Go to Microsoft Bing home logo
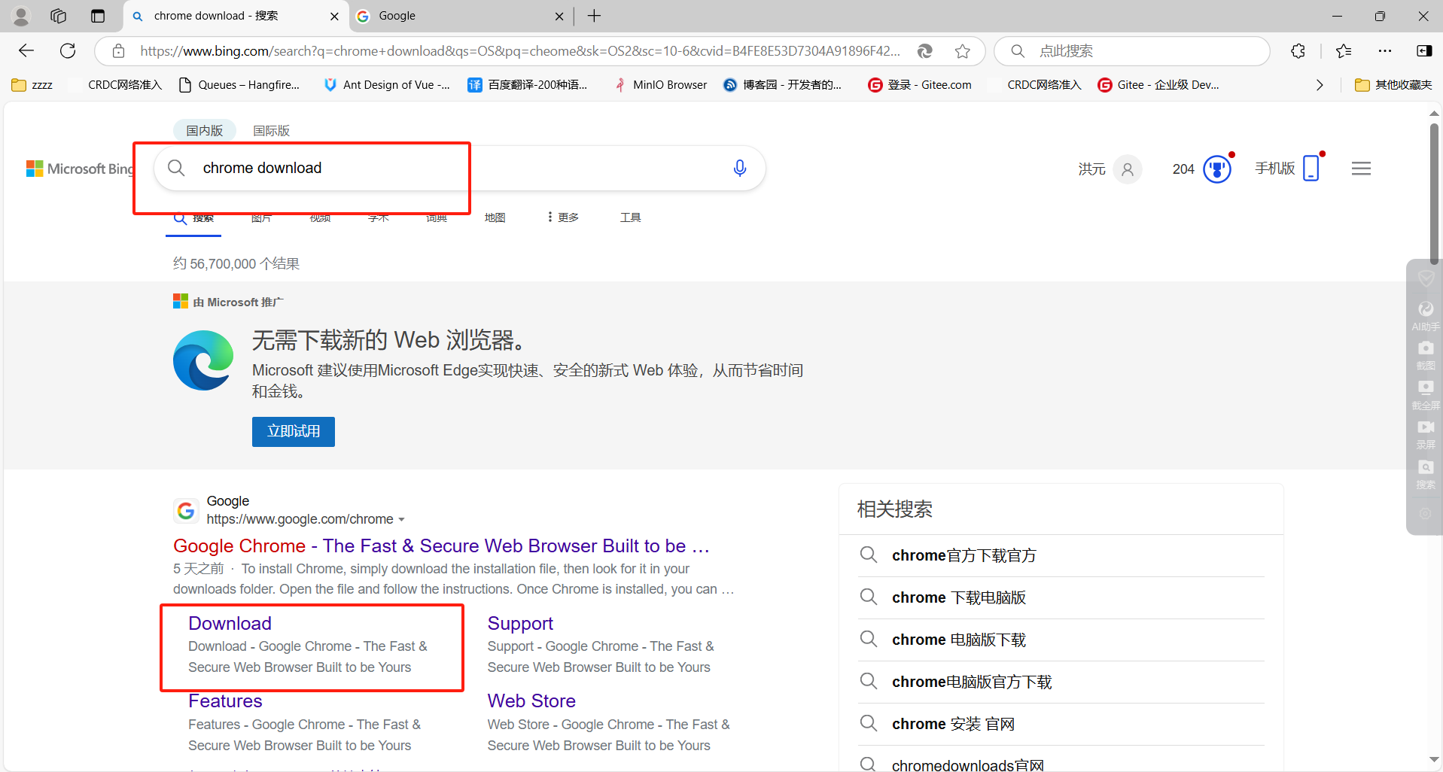This screenshot has height=772, width=1443. (80, 169)
